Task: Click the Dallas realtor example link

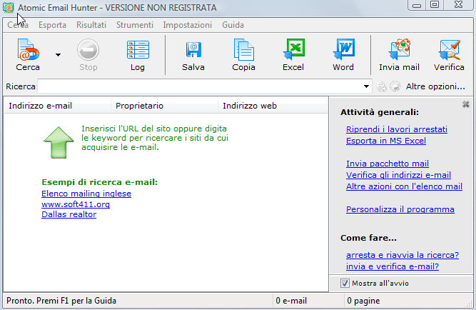Action: 69,214
